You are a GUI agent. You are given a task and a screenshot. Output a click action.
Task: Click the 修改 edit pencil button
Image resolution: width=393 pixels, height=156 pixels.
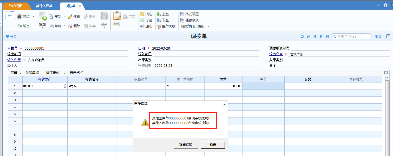coord(74,17)
